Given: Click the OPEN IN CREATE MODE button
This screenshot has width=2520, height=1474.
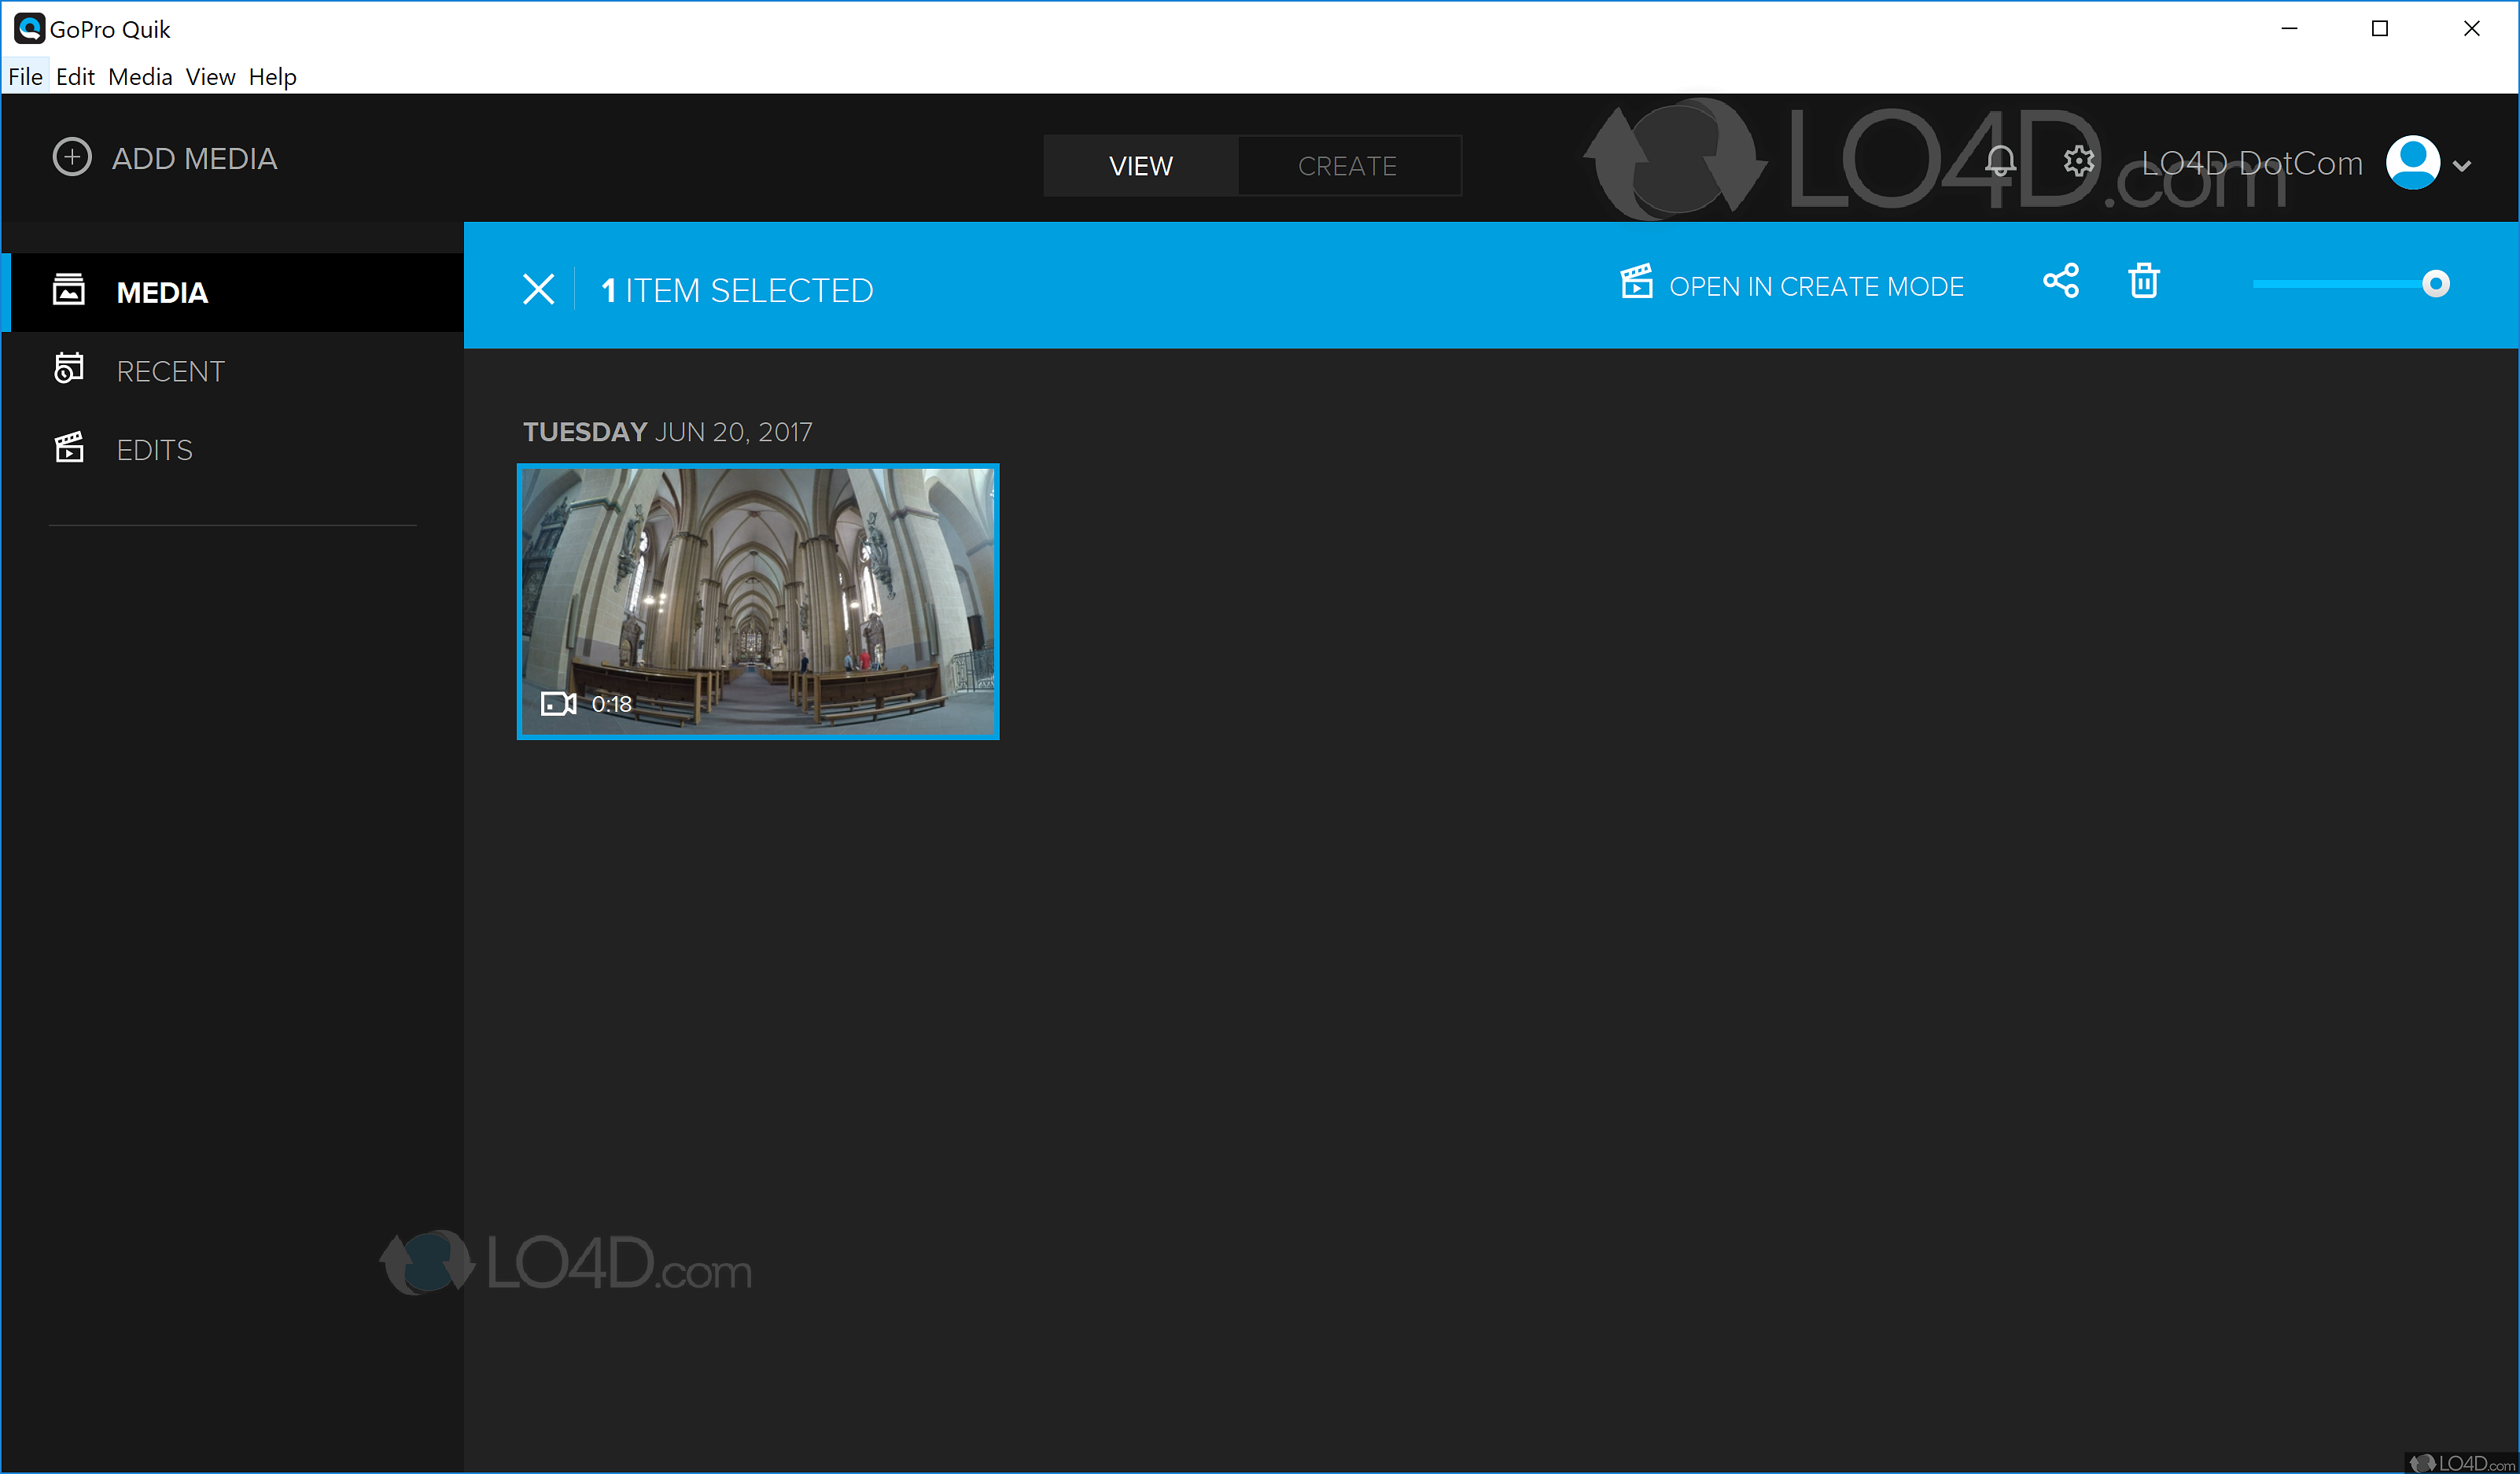Looking at the screenshot, I should (1815, 287).
